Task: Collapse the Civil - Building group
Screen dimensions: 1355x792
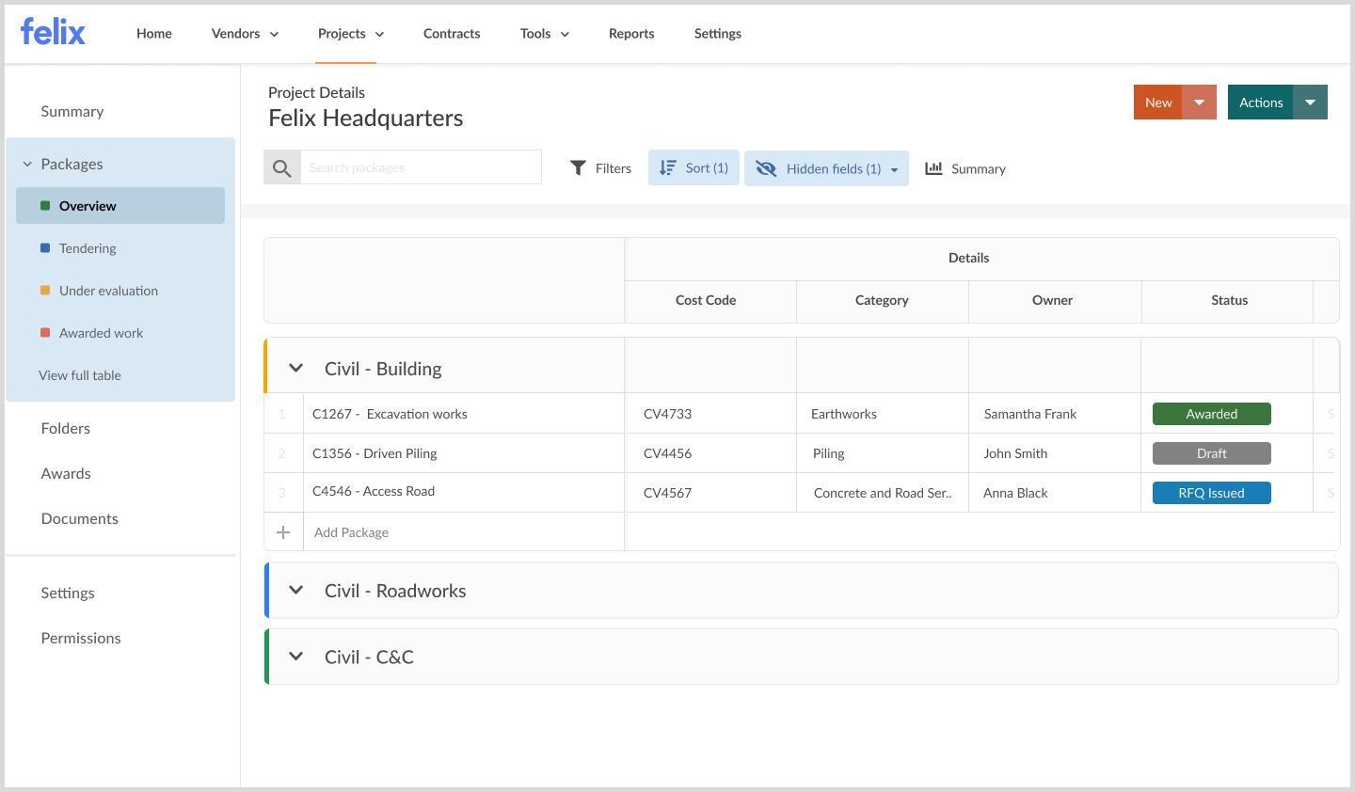Action: coord(295,368)
